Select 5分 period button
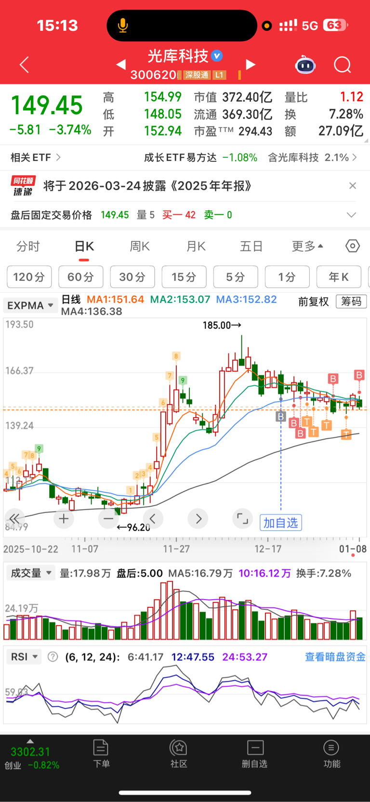The width and height of the screenshot is (370, 802). tap(236, 277)
